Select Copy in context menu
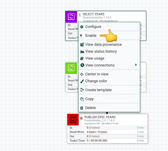Image resolution: width=168 pixels, height=151 pixels. tap(109, 99)
